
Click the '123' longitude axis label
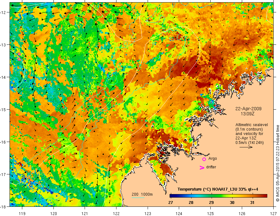pyautogui.click(x=148, y=213)
